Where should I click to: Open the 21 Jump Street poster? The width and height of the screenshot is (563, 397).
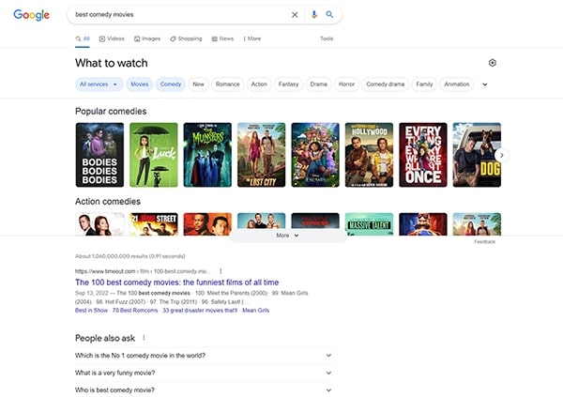[x=154, y=224]
